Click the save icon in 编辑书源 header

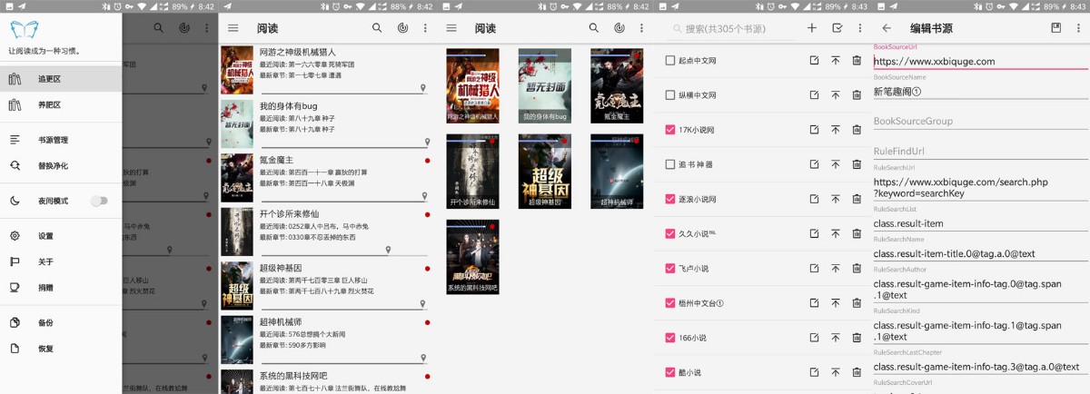(1056, 28)
